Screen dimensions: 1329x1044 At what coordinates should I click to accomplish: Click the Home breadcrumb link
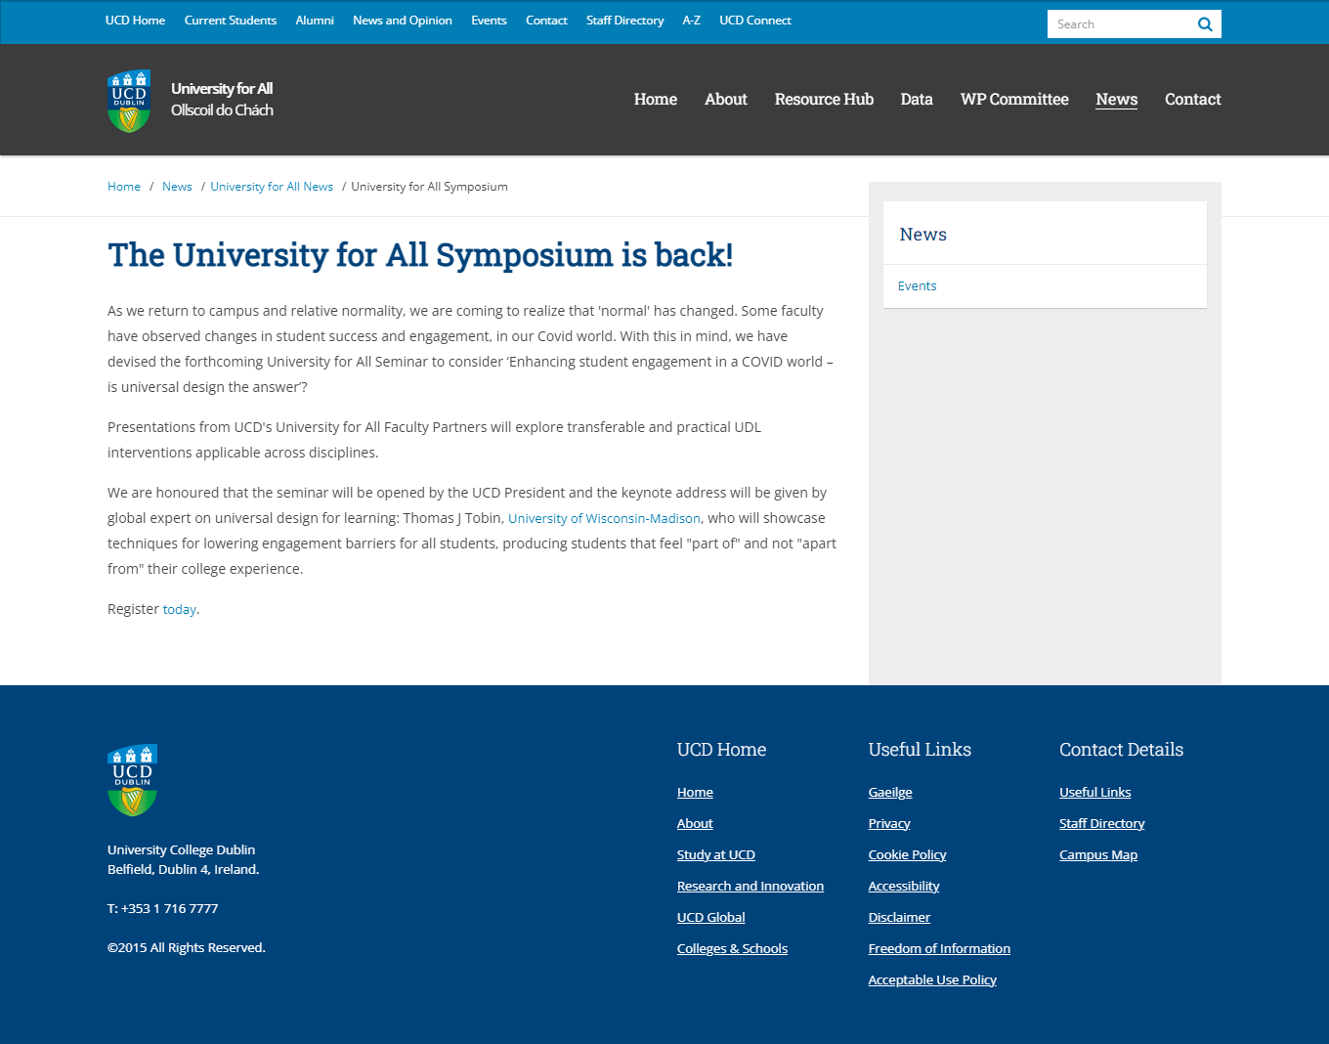click(x=124, y=187)
